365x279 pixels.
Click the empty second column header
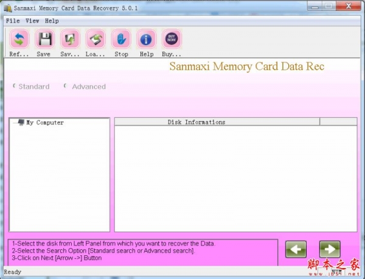338,122
